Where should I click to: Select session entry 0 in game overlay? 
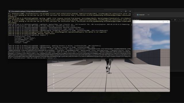53,74
